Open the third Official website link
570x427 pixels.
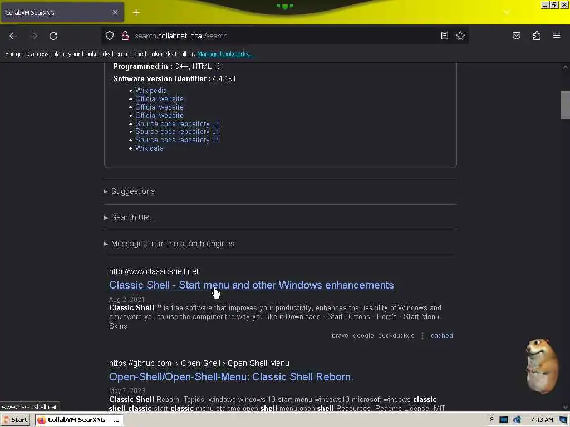click(159, 116)
